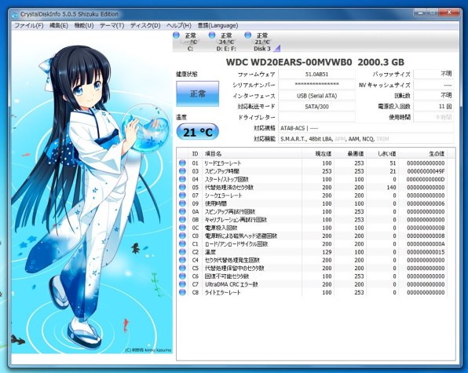468x373 pixels.
Task: Open the ヘルプ(H) menu
Action: coord(179,26)
